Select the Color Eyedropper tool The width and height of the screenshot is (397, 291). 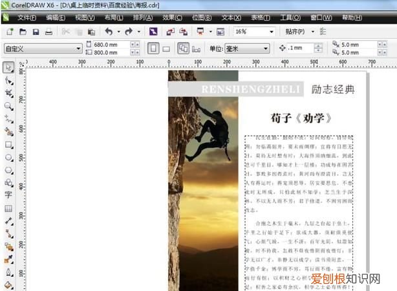(x=9, y=259)
